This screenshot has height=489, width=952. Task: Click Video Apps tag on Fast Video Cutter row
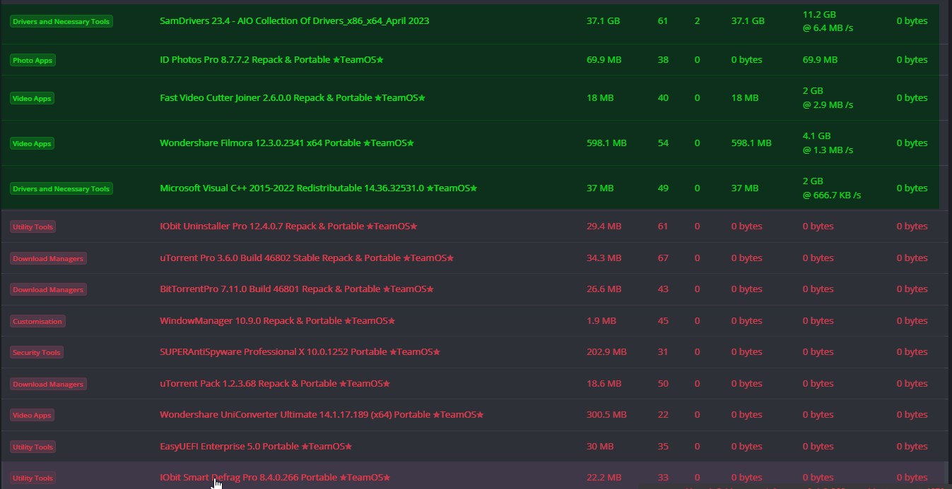pyautogui.click(x=33, y=99)
